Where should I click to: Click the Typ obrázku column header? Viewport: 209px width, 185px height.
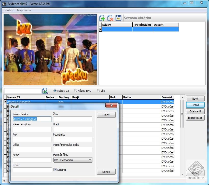(x=143, y=25)
